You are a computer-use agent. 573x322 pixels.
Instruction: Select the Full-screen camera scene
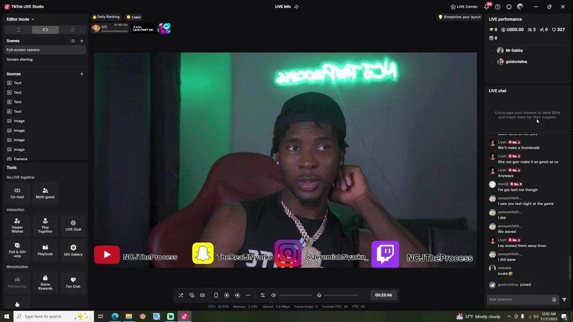pos(45,50)
